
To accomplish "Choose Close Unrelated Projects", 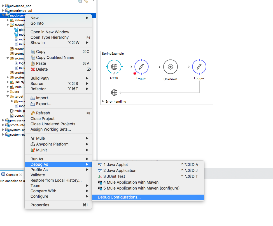I will pos(58,124).
